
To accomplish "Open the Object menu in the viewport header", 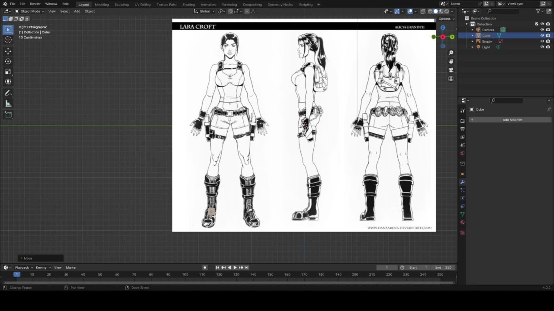I will pyautogui.click(x=89, y=11).
